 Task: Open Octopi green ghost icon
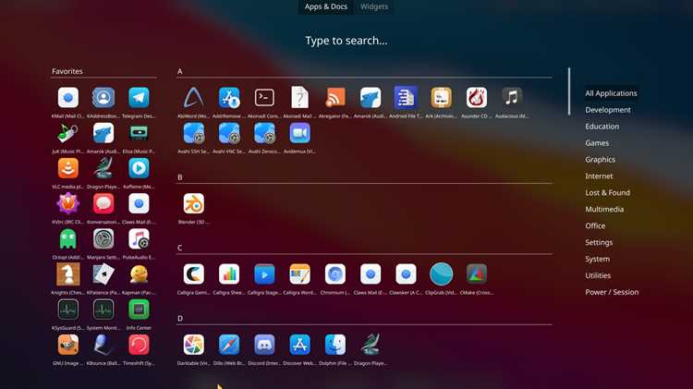tap(68, 239)
